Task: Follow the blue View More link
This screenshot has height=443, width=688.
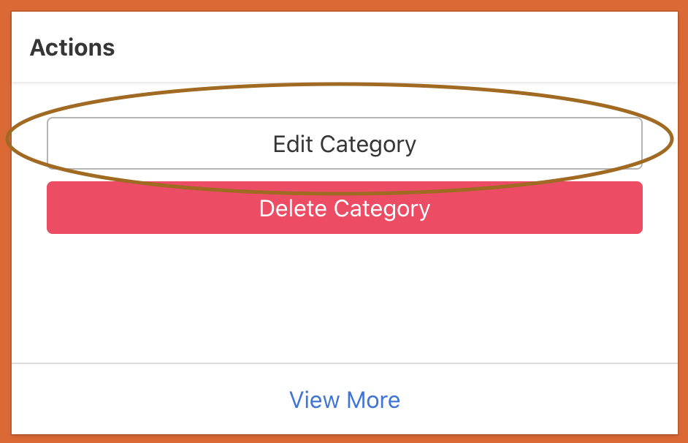Action: coord(345,400)
